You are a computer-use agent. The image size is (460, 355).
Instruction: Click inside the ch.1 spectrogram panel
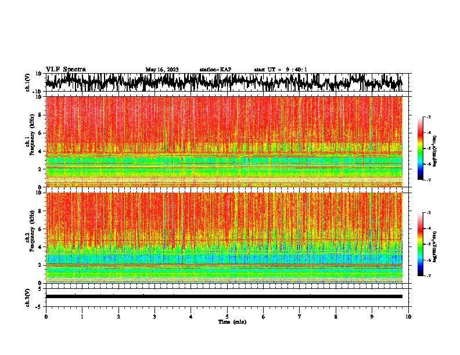pos(224,142)
